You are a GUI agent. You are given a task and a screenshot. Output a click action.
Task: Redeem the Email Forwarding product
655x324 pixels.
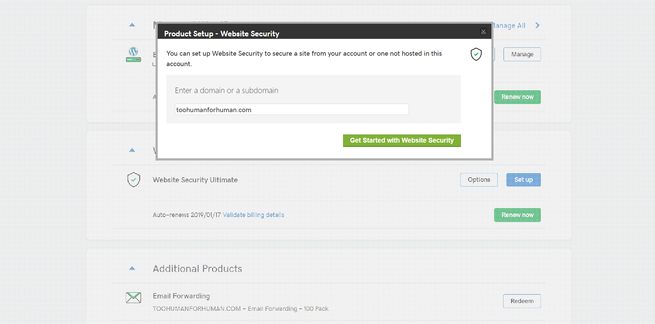pos(522,301)
